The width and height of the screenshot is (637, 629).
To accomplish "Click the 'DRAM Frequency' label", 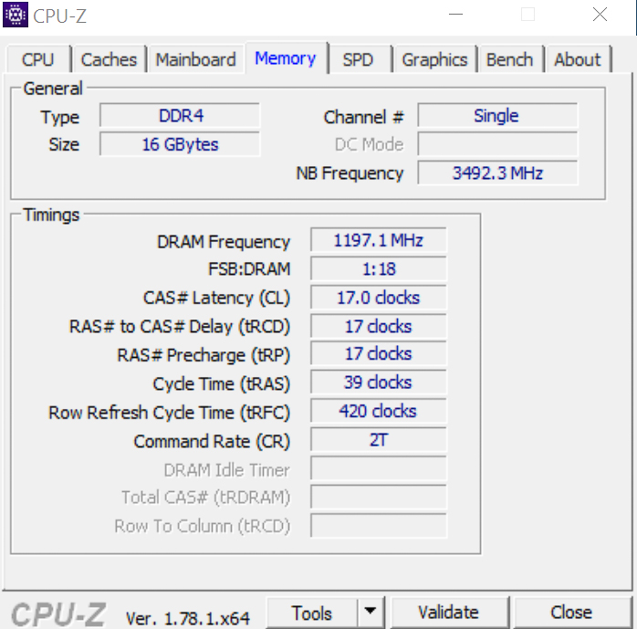I will (224, 242).
